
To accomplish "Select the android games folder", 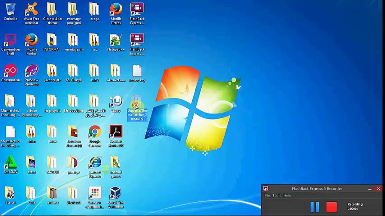I will point(116,167).
